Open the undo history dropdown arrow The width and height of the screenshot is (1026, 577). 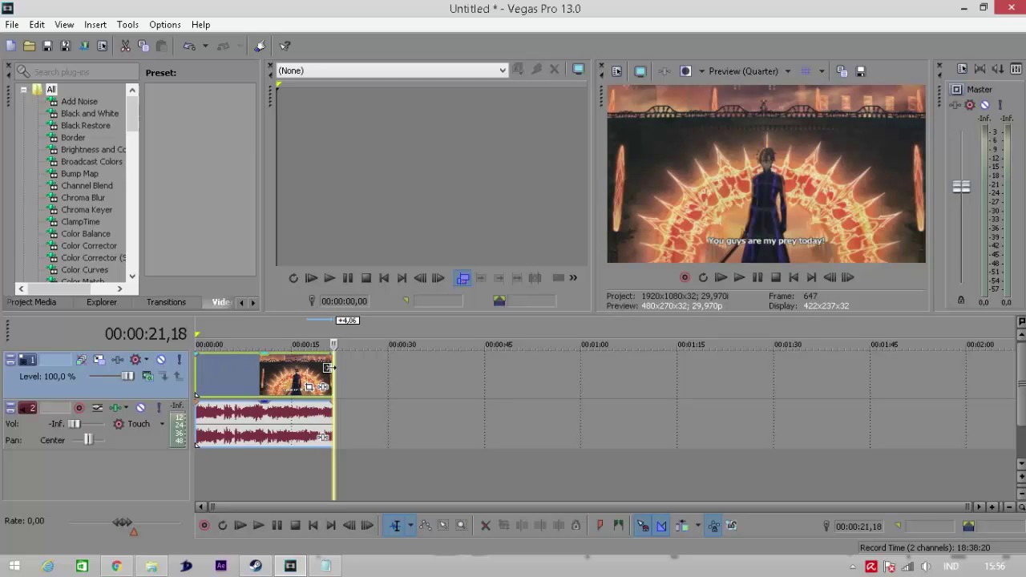pos(205,46)
